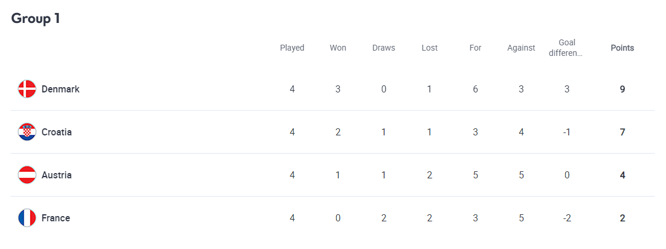The image size is (666, 249).
Task: Click the Lost column header
Action: point(430,48)
